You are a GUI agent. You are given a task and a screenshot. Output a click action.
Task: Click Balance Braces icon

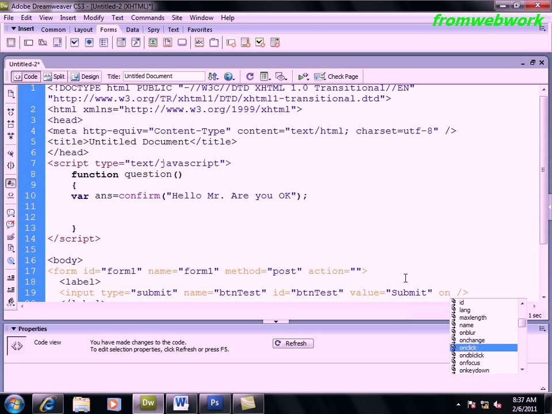(x=10, y=166)
